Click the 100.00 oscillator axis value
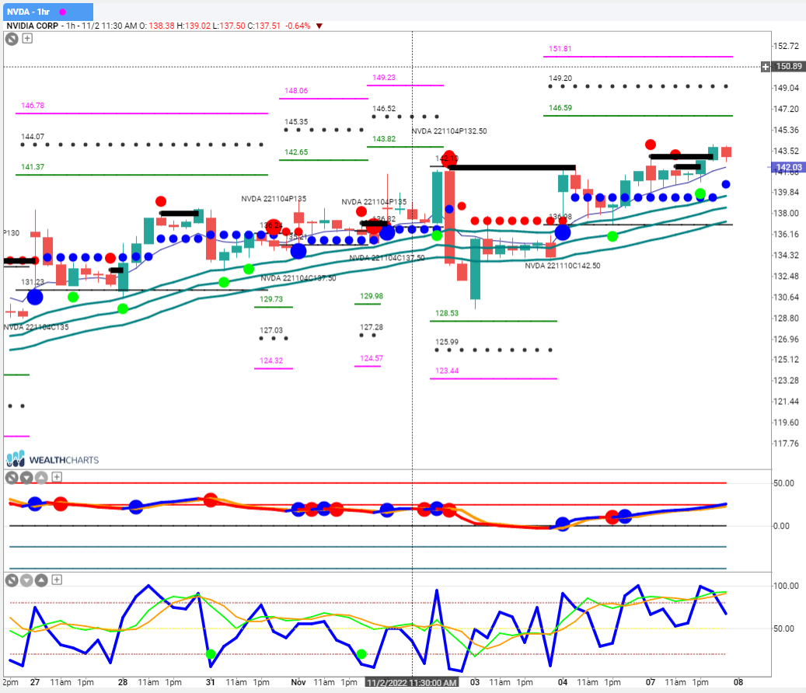806x693 pixels. click(787, 586)
